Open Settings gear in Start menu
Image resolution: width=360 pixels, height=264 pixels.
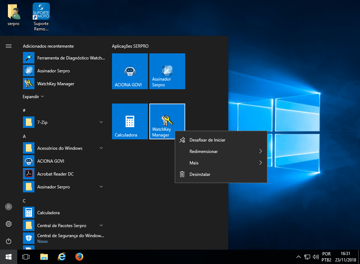pos(9,224)
